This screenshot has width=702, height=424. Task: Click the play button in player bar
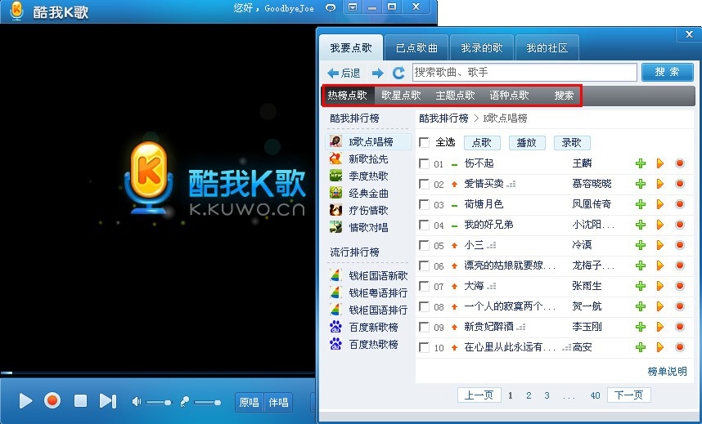point(26,401)
